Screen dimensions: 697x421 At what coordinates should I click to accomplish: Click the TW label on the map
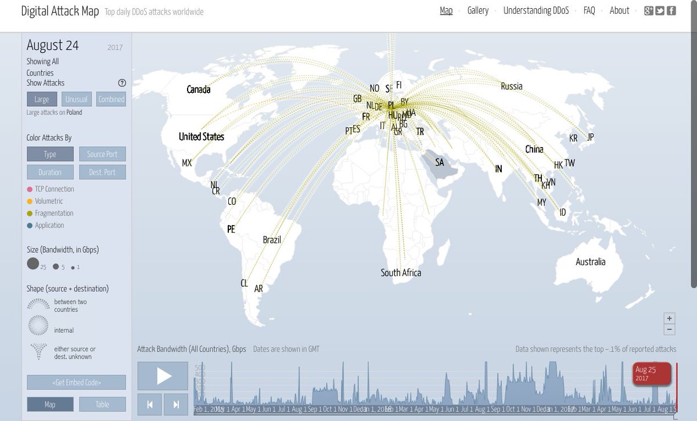click(570, 164)
